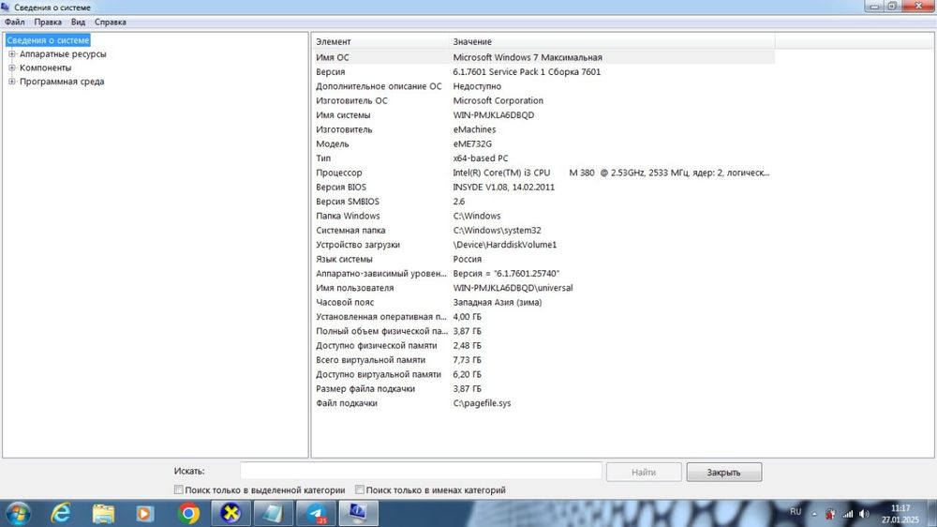Click the Закрыть button

pos(723,472)
